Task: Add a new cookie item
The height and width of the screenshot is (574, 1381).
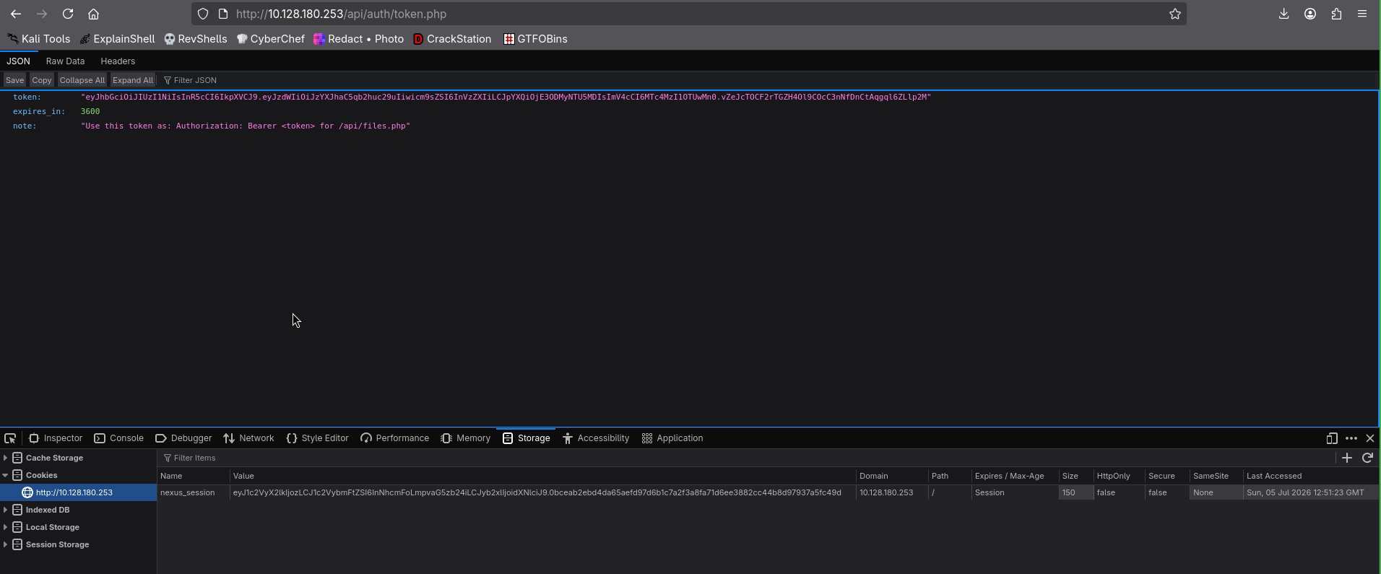Action: pyautogui.click(x=1347, y=458)
